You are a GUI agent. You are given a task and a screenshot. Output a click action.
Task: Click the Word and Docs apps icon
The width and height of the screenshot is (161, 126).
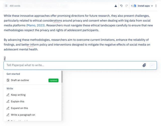coord(134,6)
